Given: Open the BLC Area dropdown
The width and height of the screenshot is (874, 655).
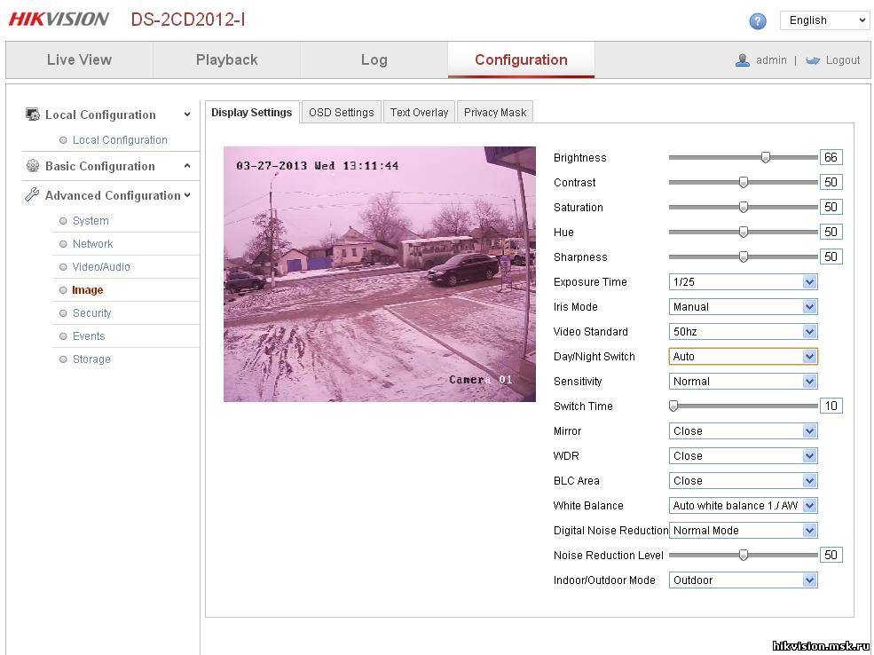Looking at the screenshot, I should pos(743,480).
